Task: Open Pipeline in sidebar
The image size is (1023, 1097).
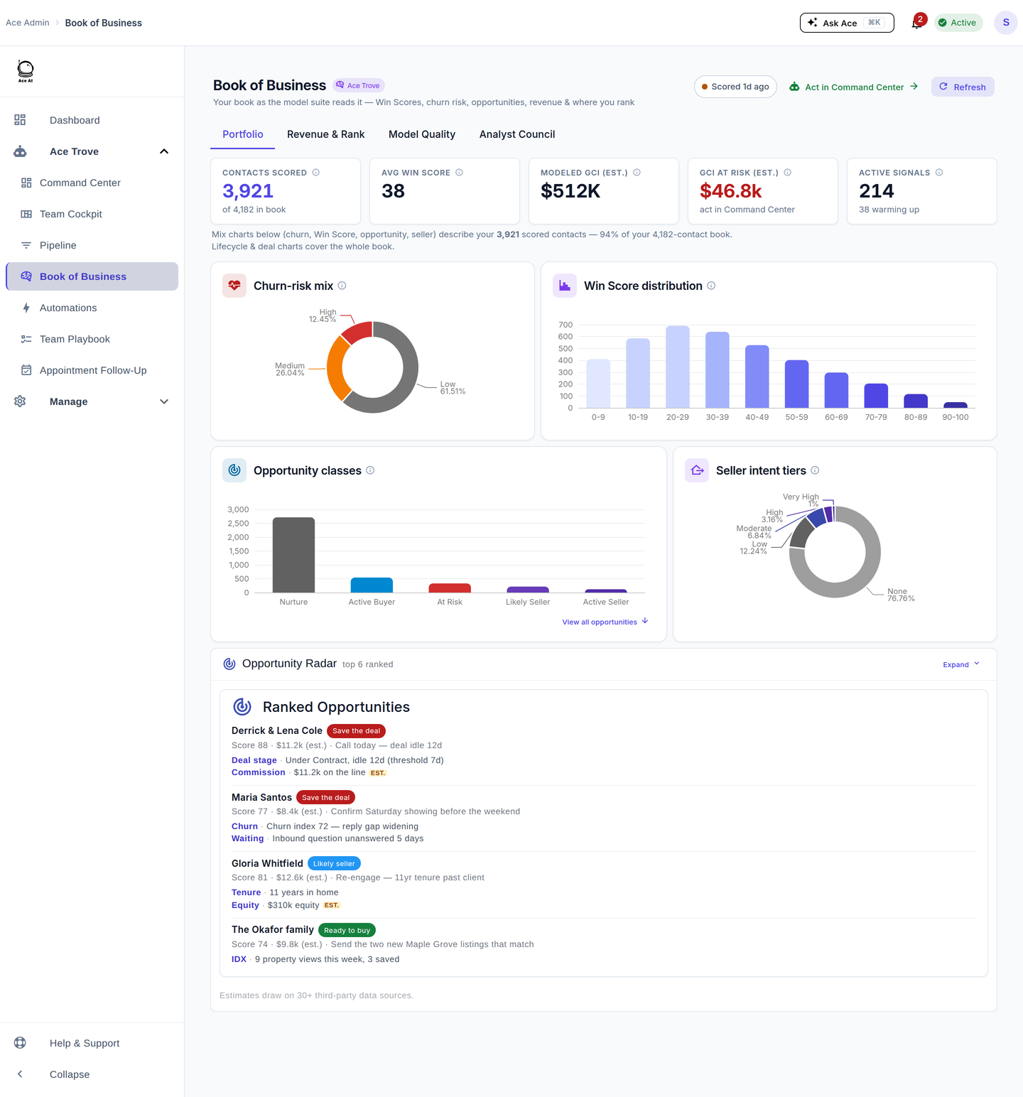Action: (92, 245)
